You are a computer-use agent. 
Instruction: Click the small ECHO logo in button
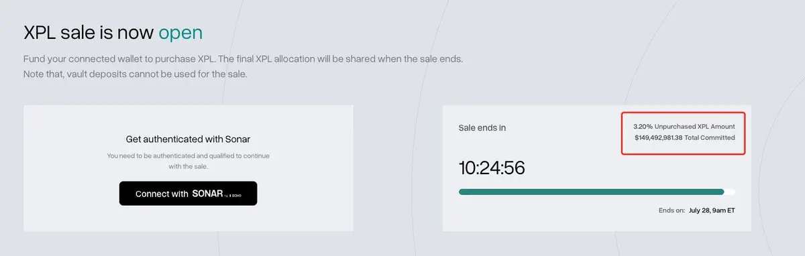pyautogui.click(x=235, y=195)
